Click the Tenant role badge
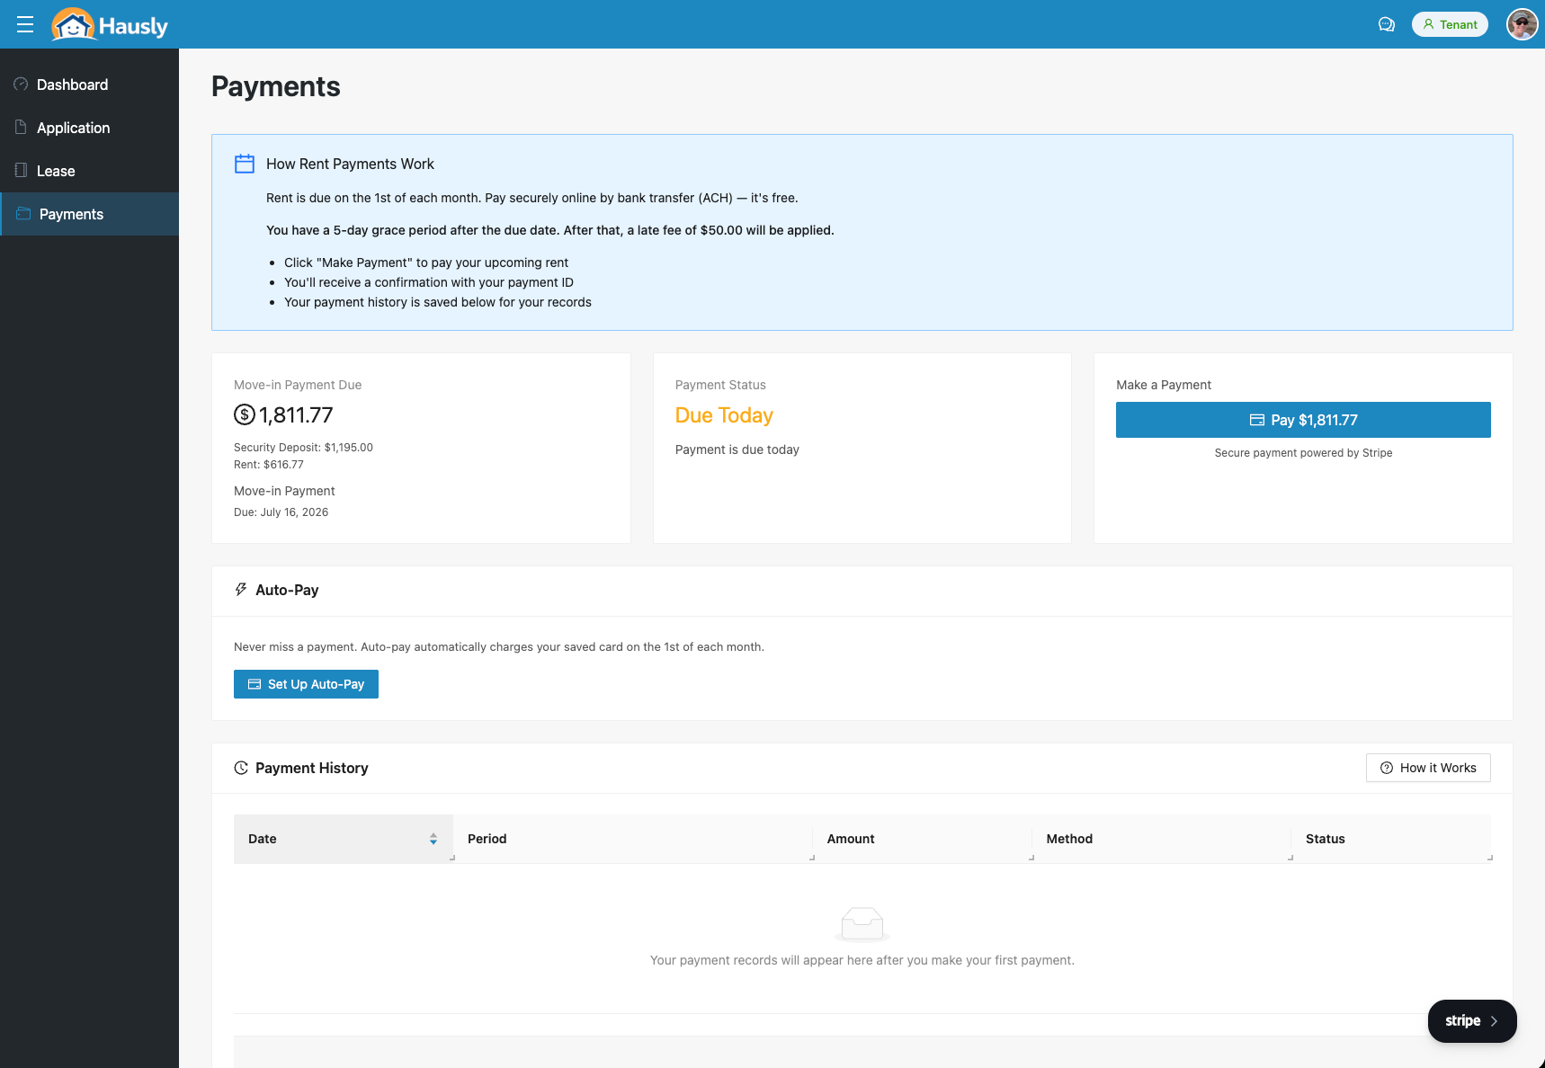1545x1068 pixels. 1450,24
